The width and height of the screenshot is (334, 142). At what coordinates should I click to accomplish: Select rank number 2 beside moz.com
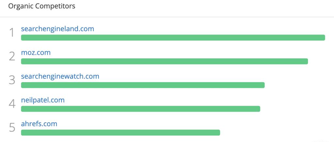12,56
